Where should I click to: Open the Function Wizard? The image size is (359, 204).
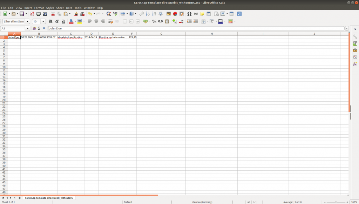[34, 28]
